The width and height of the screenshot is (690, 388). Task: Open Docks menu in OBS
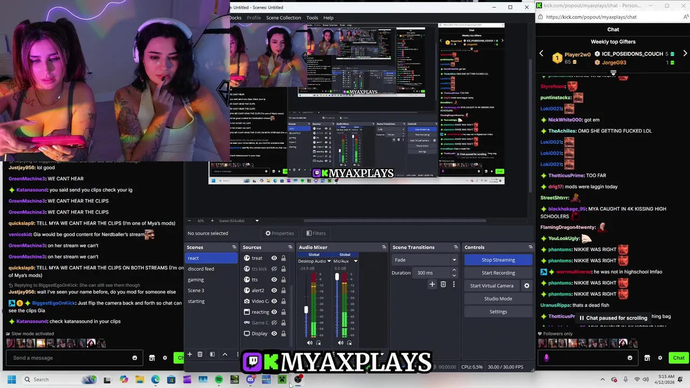(236, 18)
